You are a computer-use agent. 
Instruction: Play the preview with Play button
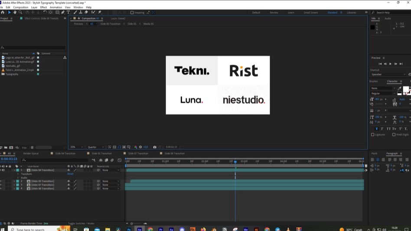coord(390,64)
